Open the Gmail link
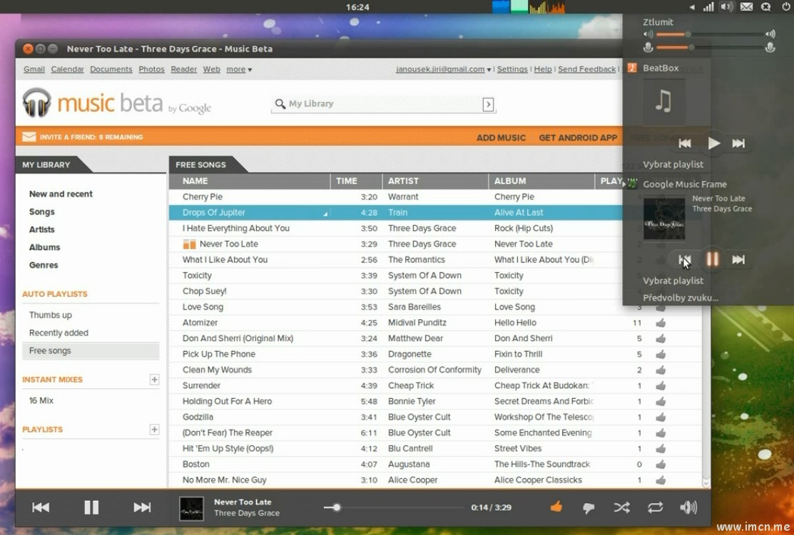794x535 pixels. (34, 69)
